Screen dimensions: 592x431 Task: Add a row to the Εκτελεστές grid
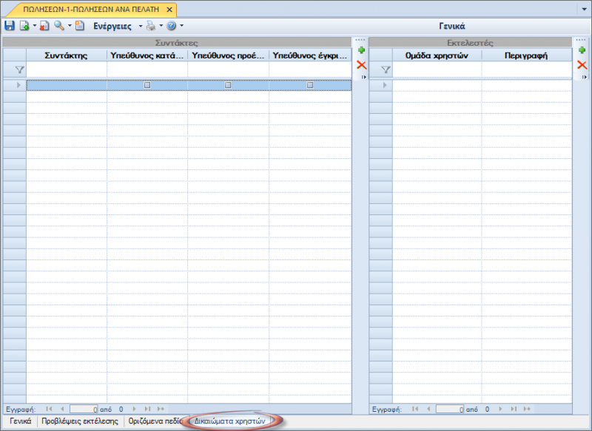[x=582, y=50]
